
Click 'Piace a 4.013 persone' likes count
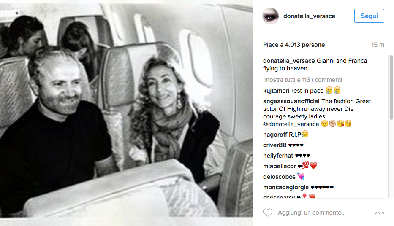pyautogui.click(x=294, y=45)
